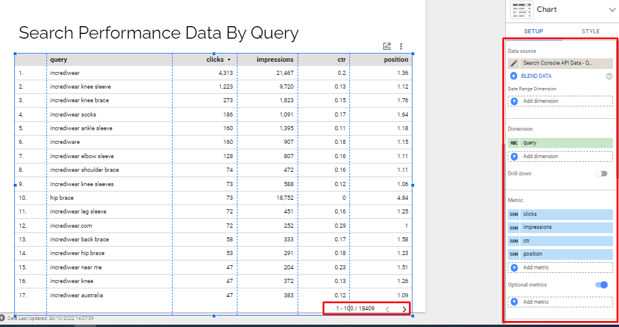The width and height of the screenshot is (619, 327).
Task: Click the SUM aggregation on ctr metric
Action: pos(514,241)
